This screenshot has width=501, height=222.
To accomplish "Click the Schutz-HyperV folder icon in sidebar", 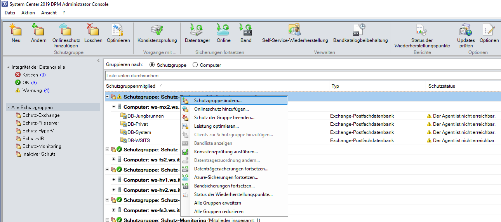I will click(x=18, y=131).
